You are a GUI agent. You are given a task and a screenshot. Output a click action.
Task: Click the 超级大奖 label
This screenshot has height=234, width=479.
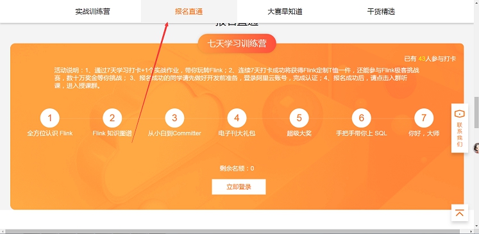[299, 133]
